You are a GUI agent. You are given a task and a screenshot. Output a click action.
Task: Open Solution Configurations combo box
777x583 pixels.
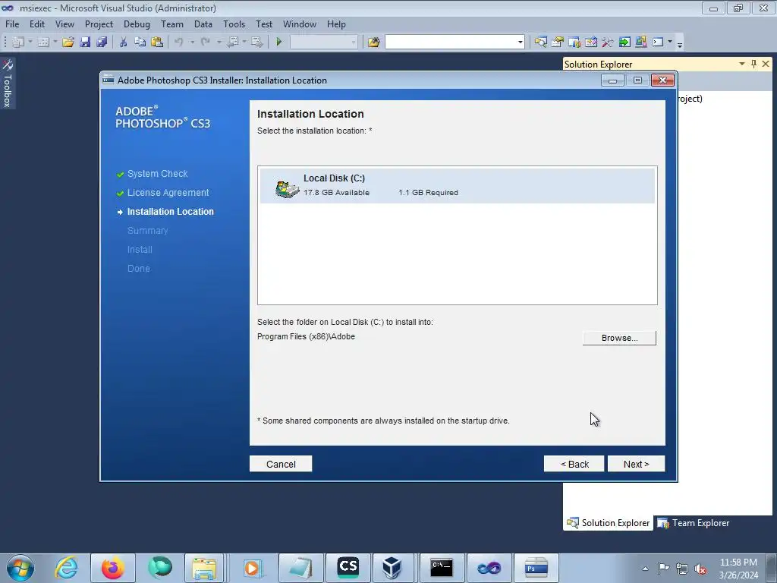click(323, 43)
